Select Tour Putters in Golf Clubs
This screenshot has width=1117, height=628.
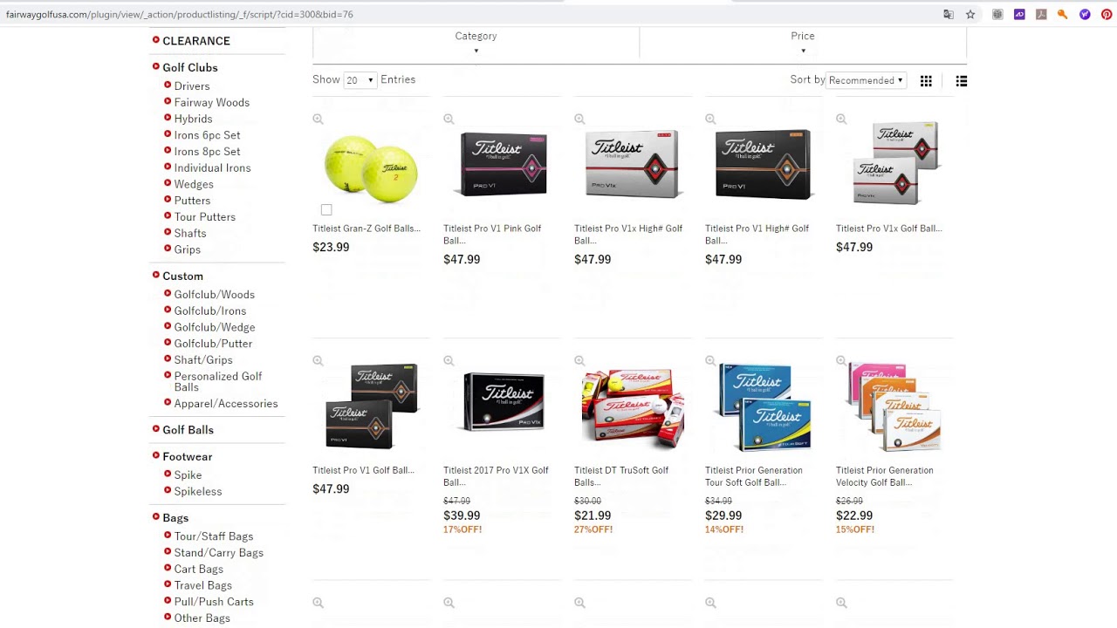[x=205, y=217]
